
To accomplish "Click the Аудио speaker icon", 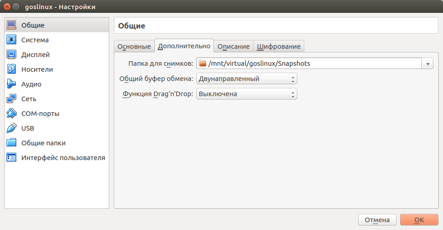I will point(12,84).
